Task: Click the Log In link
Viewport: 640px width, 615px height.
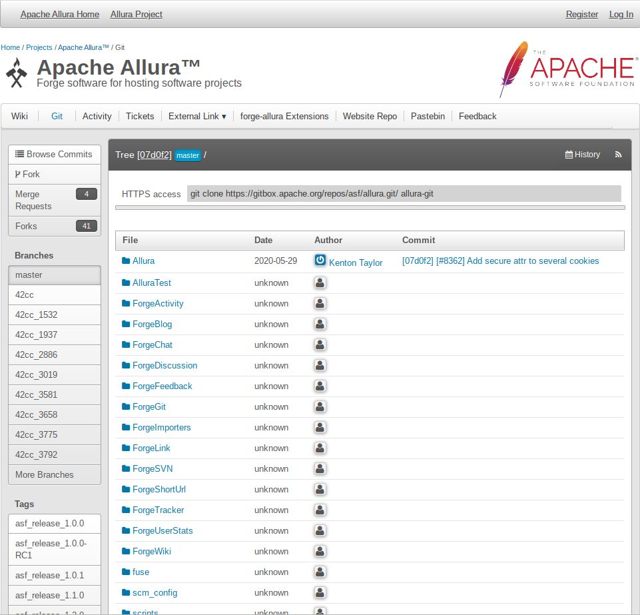Action: pos(621,14)
